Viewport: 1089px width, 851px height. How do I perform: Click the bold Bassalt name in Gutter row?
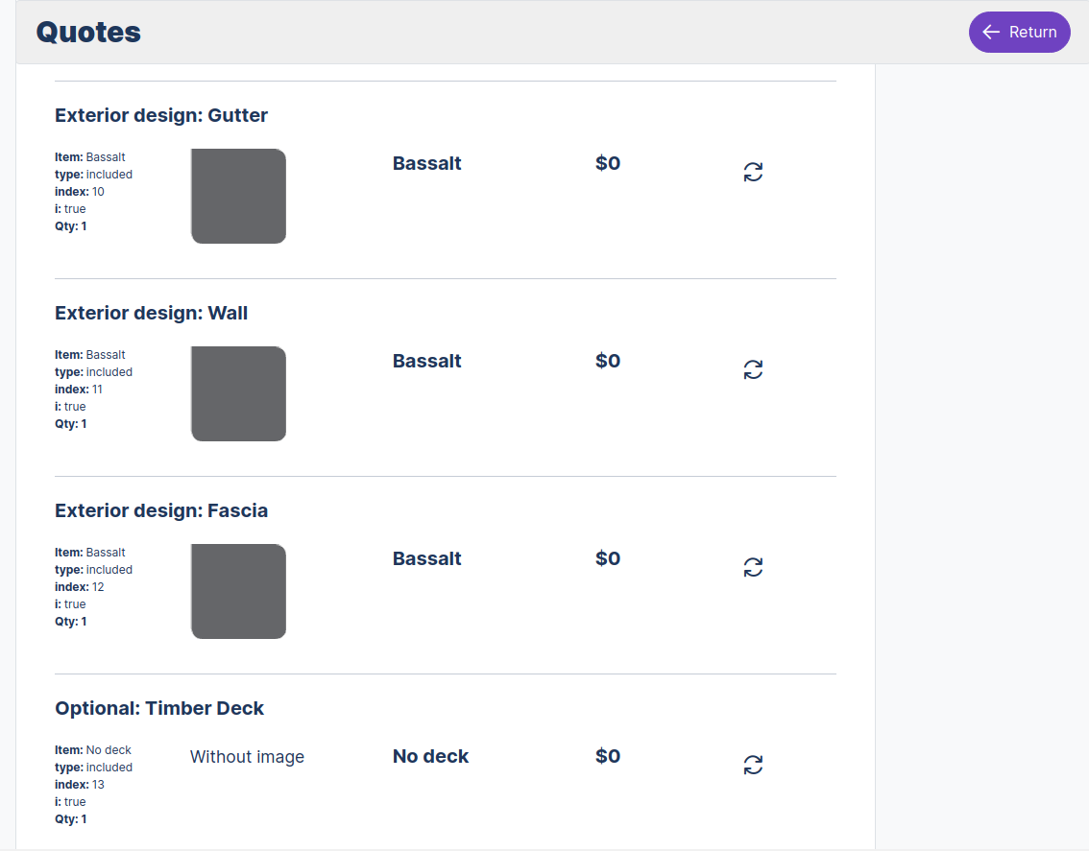point(426,163)
